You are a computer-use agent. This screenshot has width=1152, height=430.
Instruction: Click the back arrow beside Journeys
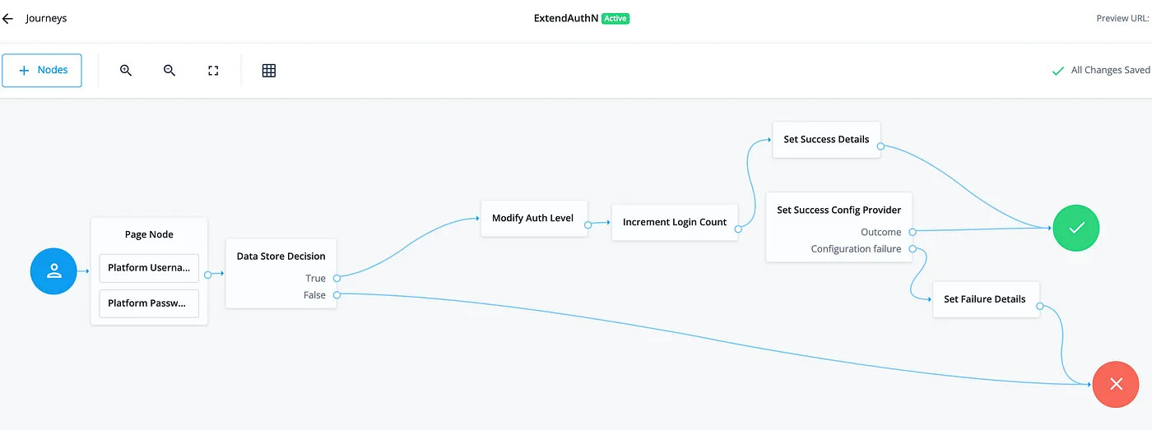click(x=7, y=18)
